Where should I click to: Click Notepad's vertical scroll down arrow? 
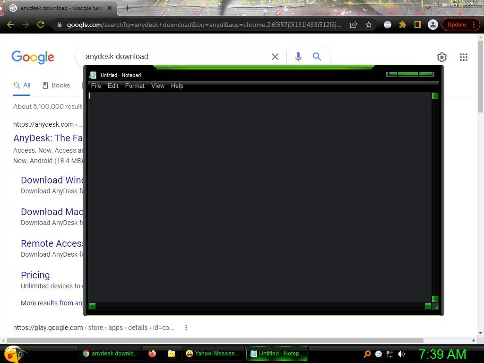click(435, 299)
